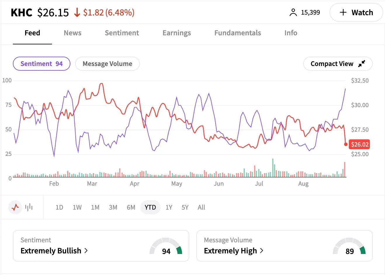Select the 1Y time range
The height and width of the screenshot is (275, 385).
[x=169, y=207]
